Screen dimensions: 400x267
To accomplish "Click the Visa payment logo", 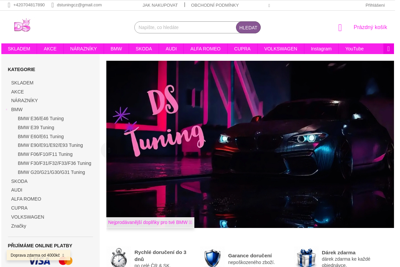I will (x=39, y=261).
